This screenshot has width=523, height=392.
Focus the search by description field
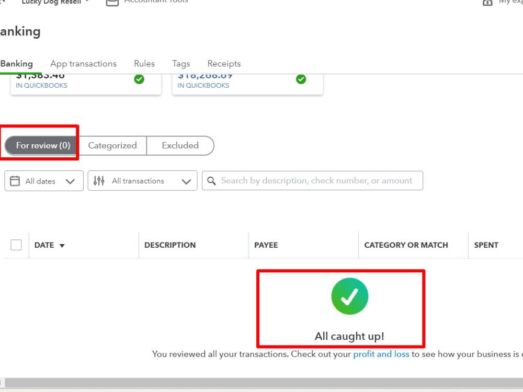313,181
